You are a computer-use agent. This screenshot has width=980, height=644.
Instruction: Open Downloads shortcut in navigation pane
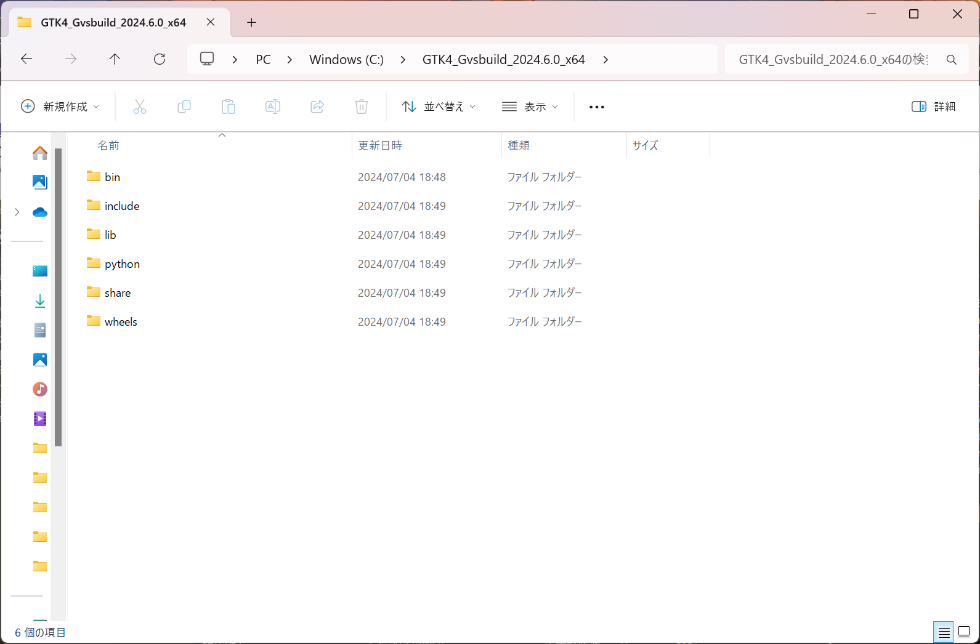click(x=40, y=300)
